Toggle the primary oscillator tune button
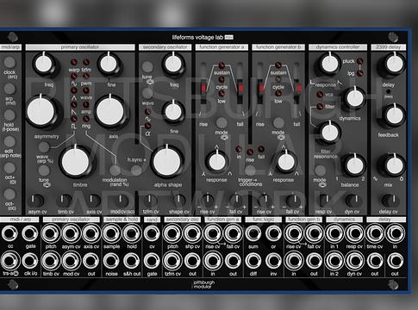The height and width of the screenshot is (310, 418). click(44, 170)
